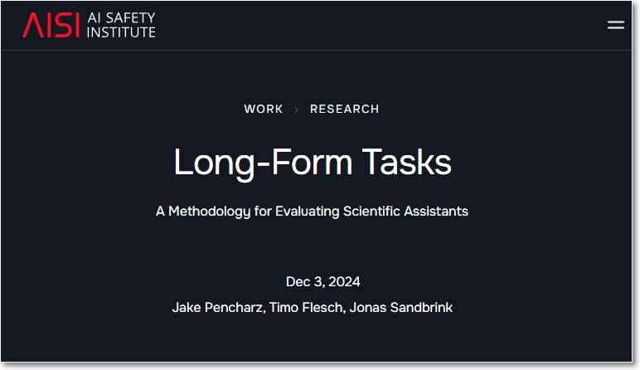
Task: Click the word Evaluating in the subtitle
Action: [308, 212]
